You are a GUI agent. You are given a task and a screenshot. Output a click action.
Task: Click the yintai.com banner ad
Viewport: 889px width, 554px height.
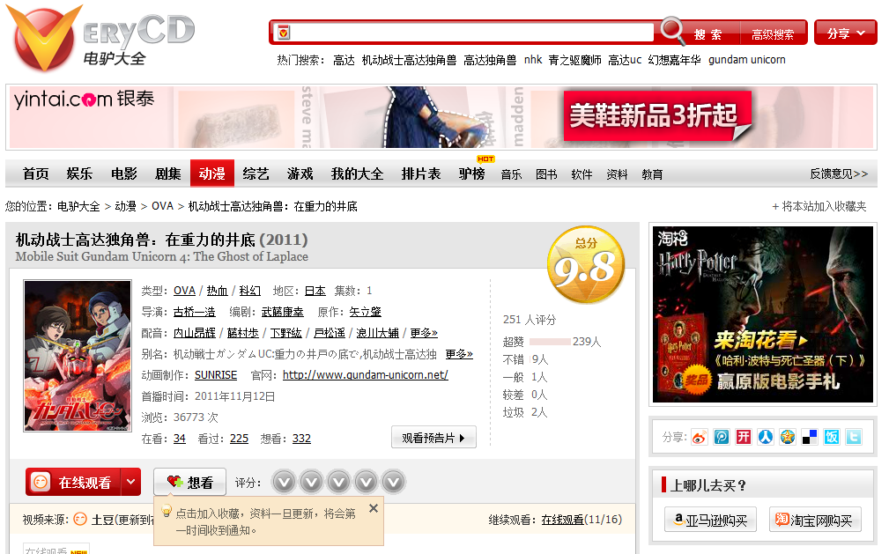click(x=441, y=117)
